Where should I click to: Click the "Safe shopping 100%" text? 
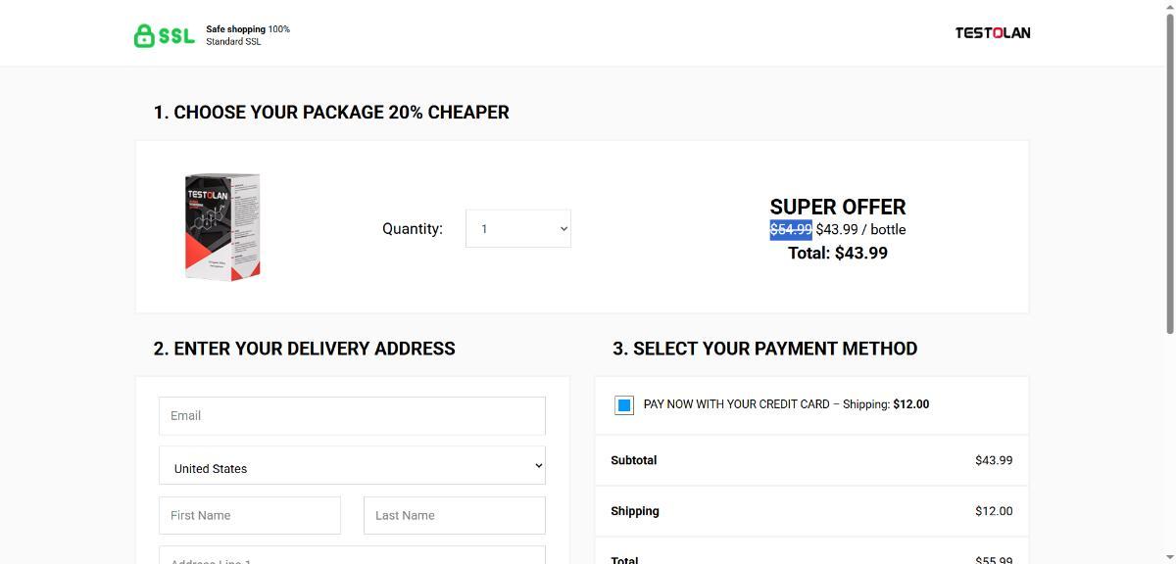[x=247, y=29]
